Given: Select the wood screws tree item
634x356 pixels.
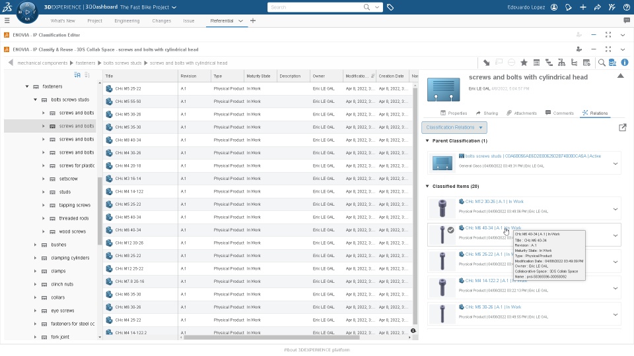Looking at the screenshot, I should [73, 231].
